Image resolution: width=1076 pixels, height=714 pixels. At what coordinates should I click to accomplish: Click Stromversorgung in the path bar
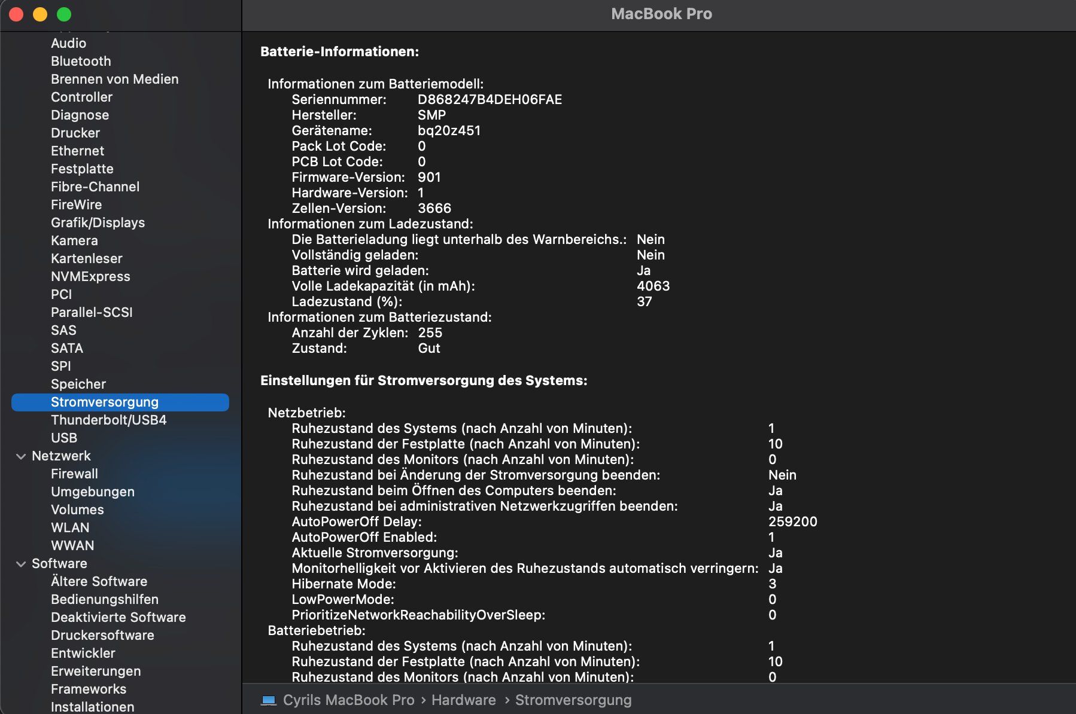(x=573, y=700)
